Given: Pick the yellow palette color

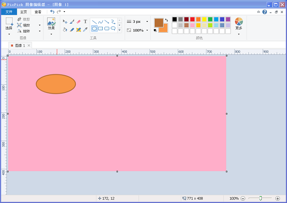Looking at the screenshot, I should [x=204, y=19].
